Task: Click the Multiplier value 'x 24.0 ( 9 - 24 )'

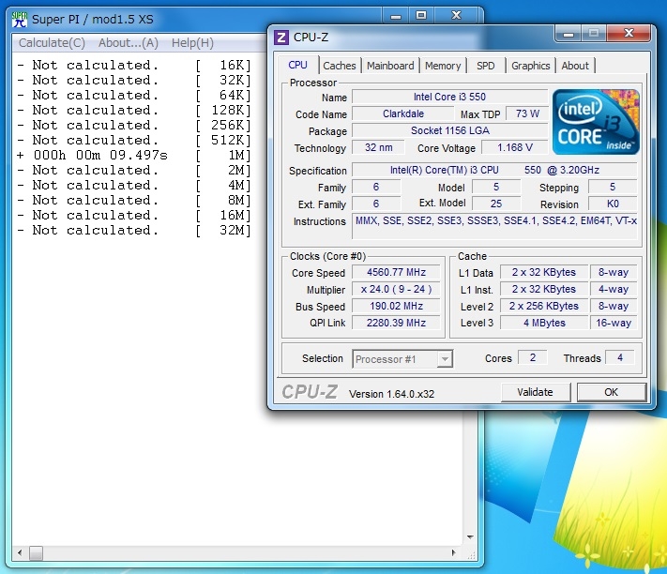Action: pyautogui.click(x=396, y=290)
